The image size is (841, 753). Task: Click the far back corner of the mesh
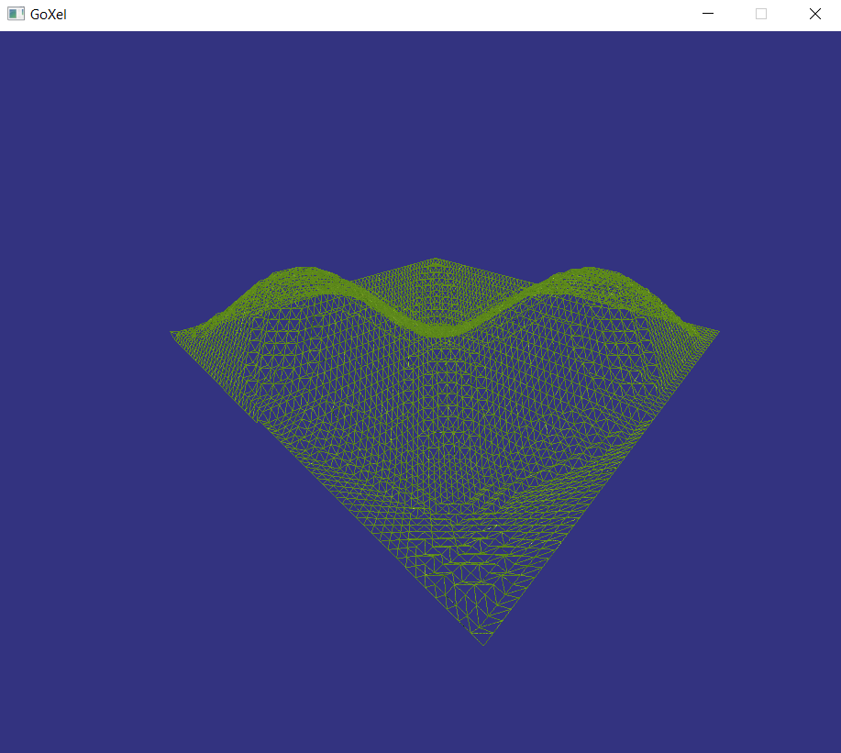coord(436,260)
